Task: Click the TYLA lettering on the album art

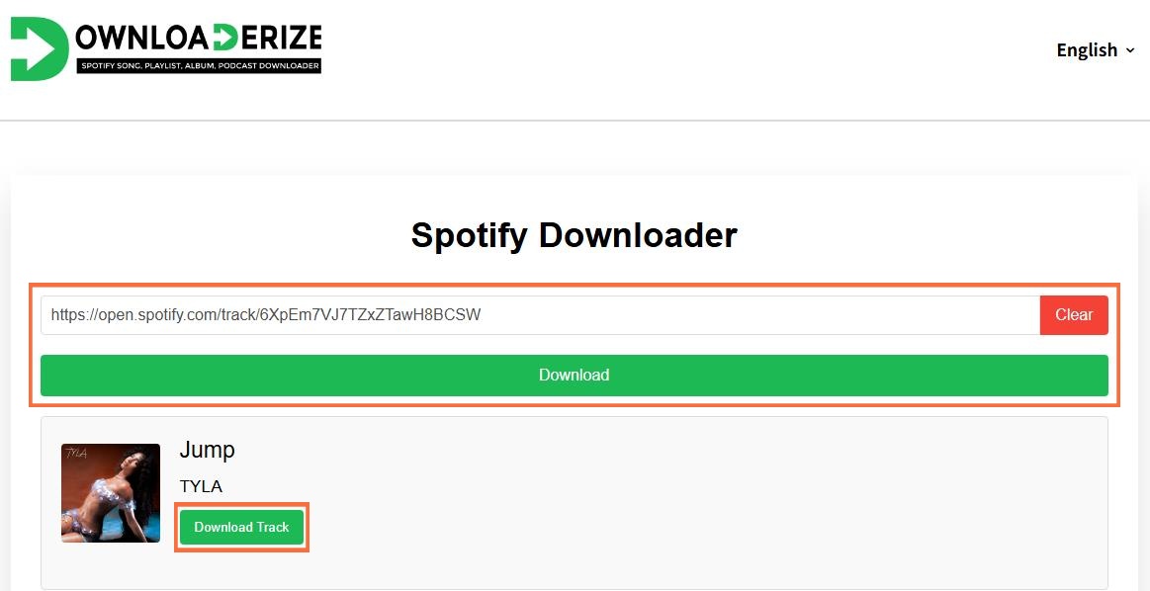Action: [76, 454]
